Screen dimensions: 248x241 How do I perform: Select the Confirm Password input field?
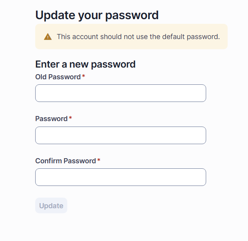(120, 177)
